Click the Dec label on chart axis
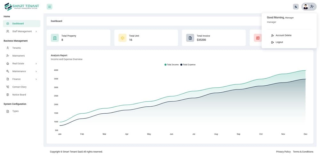The image size is (320, 157). pos(305,134)
